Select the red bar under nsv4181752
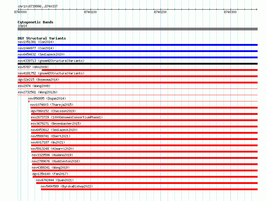The height and width of the screenshot is (201, 266). [x=137, y=76]
